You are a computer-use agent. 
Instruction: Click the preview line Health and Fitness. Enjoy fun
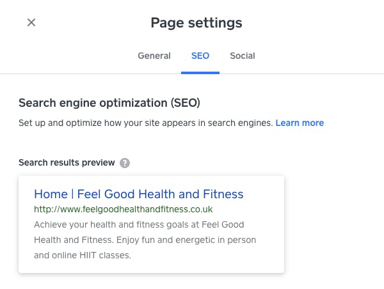(x=145, y=240)
